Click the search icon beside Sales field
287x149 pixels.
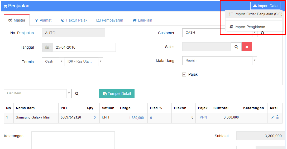pyautogui.click(x=236, y=47)
